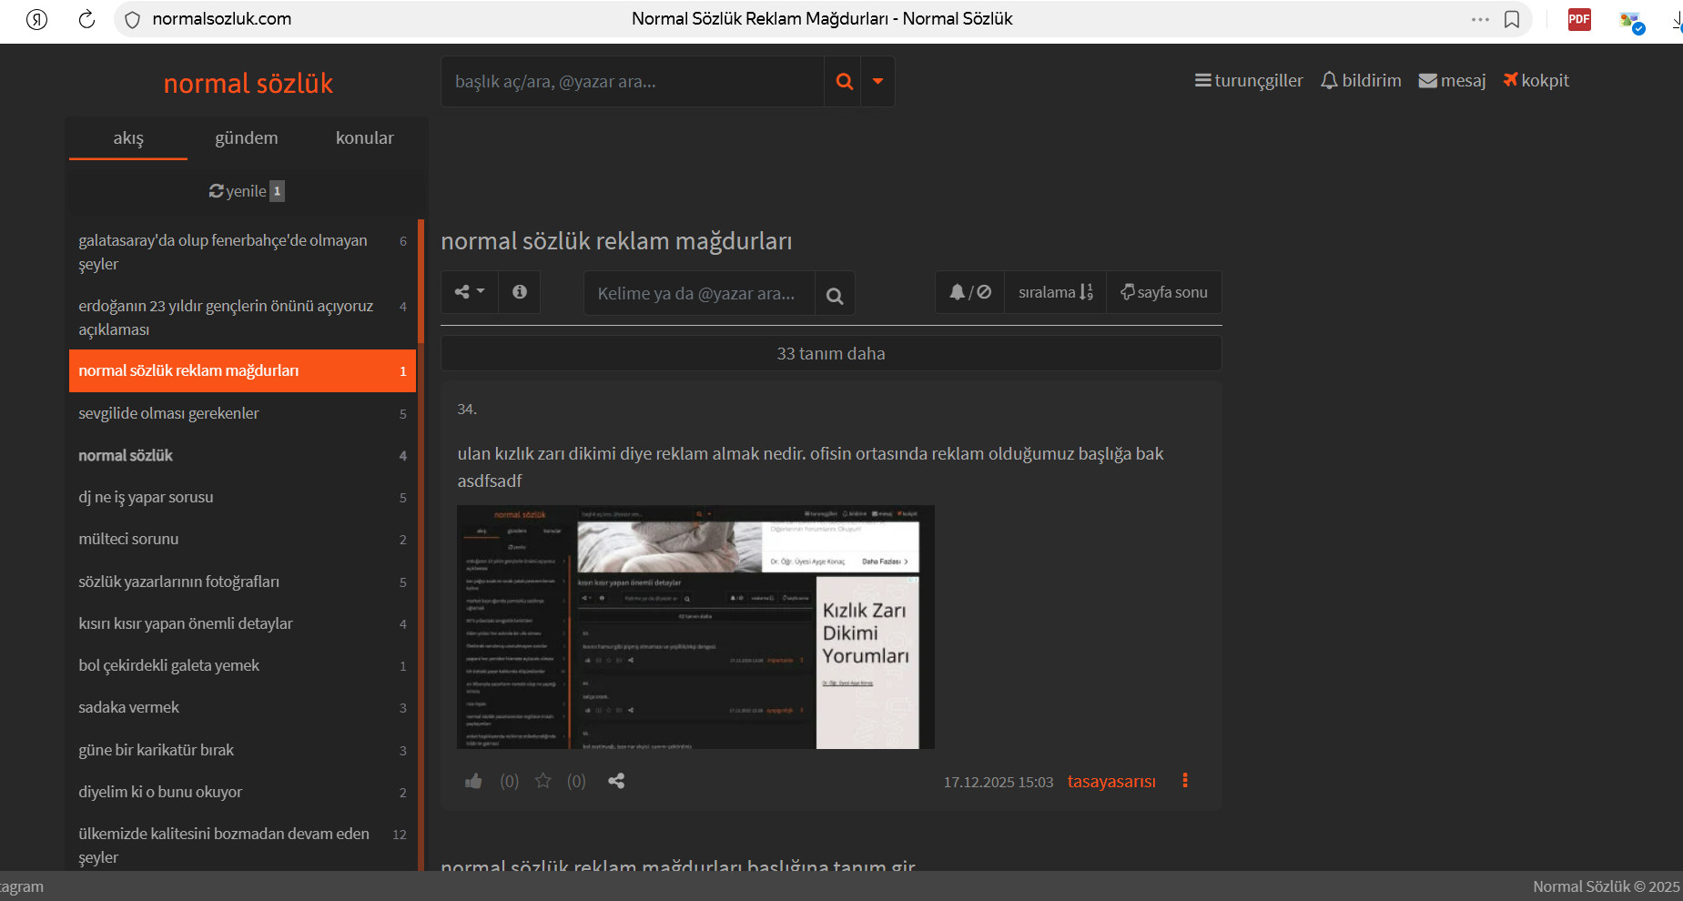The width and height of the screenshot is (1683, 901).
Task: Click the in-topic search magnifier icon
Action: click(x=834, y=295)
